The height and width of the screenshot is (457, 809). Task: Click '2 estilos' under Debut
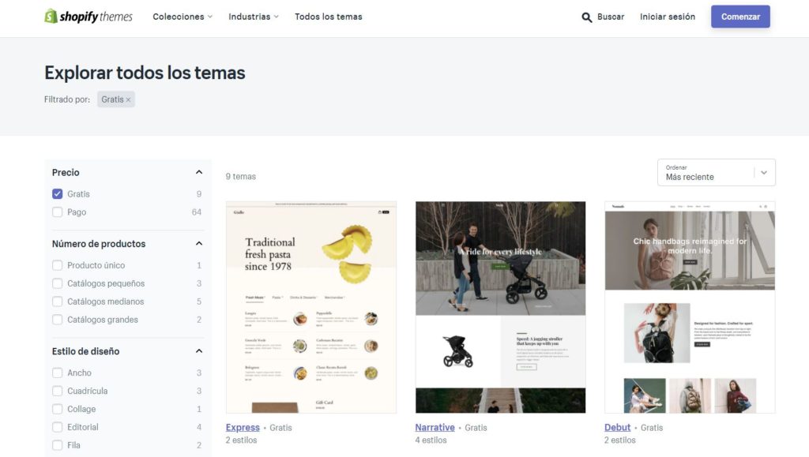(x=619, y=440)
